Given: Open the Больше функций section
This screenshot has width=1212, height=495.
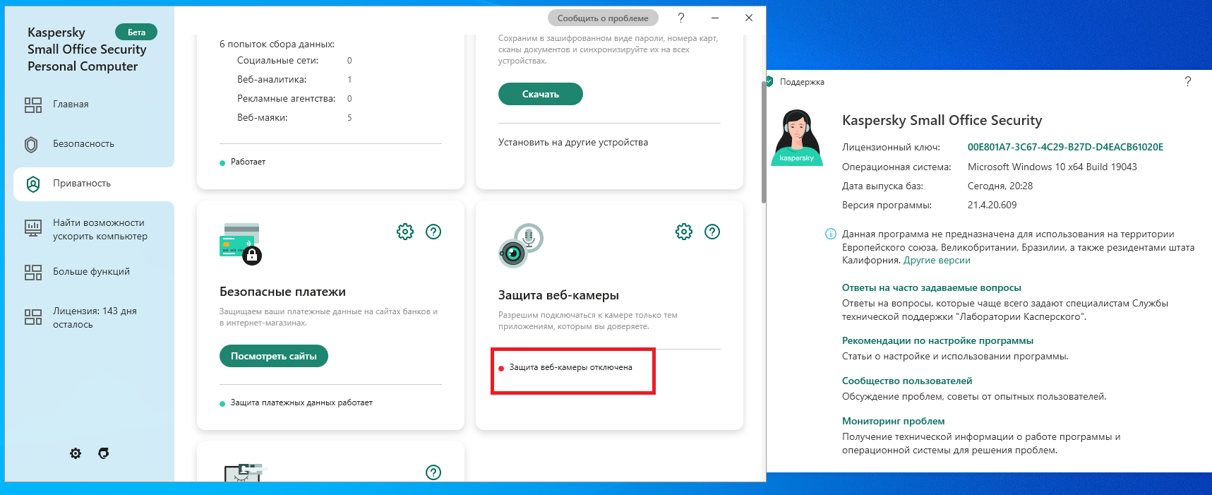Looking at the screenshot, I should 90,272.
